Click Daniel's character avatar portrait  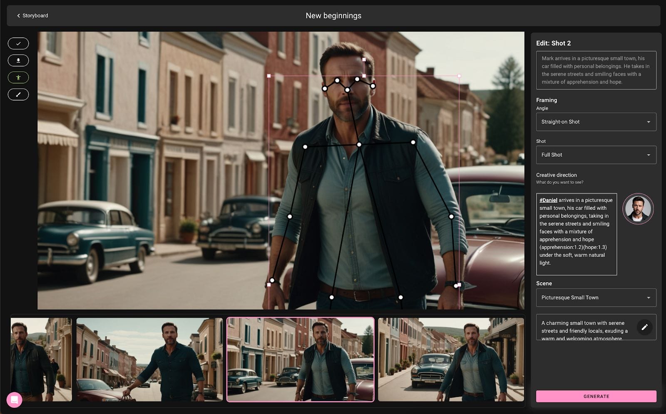[638, 209]
